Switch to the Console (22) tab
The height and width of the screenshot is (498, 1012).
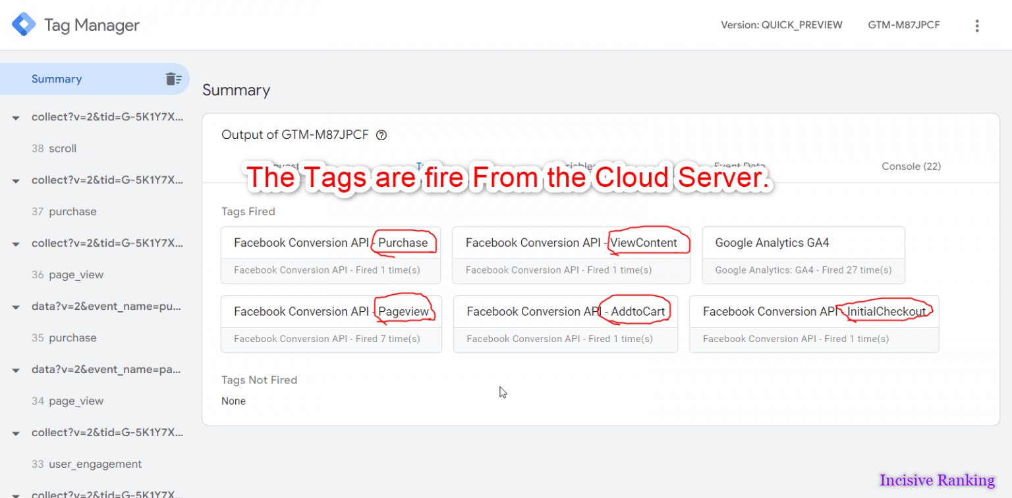pyautogui.click(x=911, y=166)
